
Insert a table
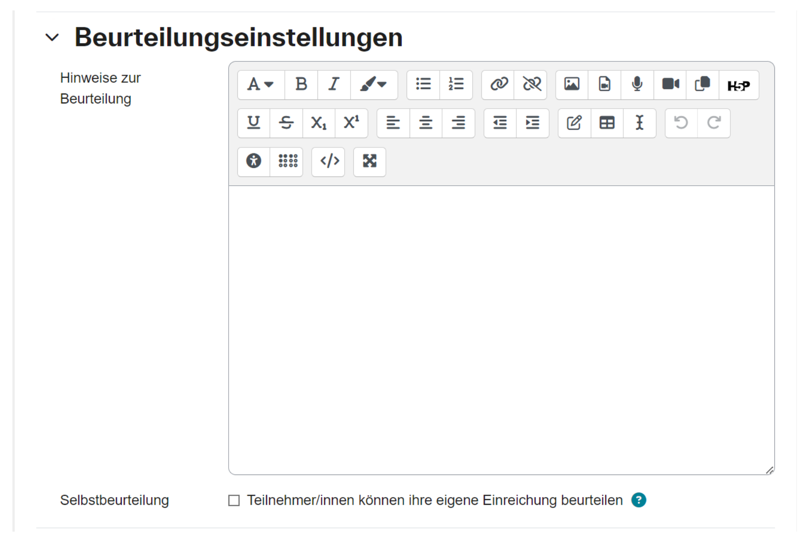click(x=607, y=123)
